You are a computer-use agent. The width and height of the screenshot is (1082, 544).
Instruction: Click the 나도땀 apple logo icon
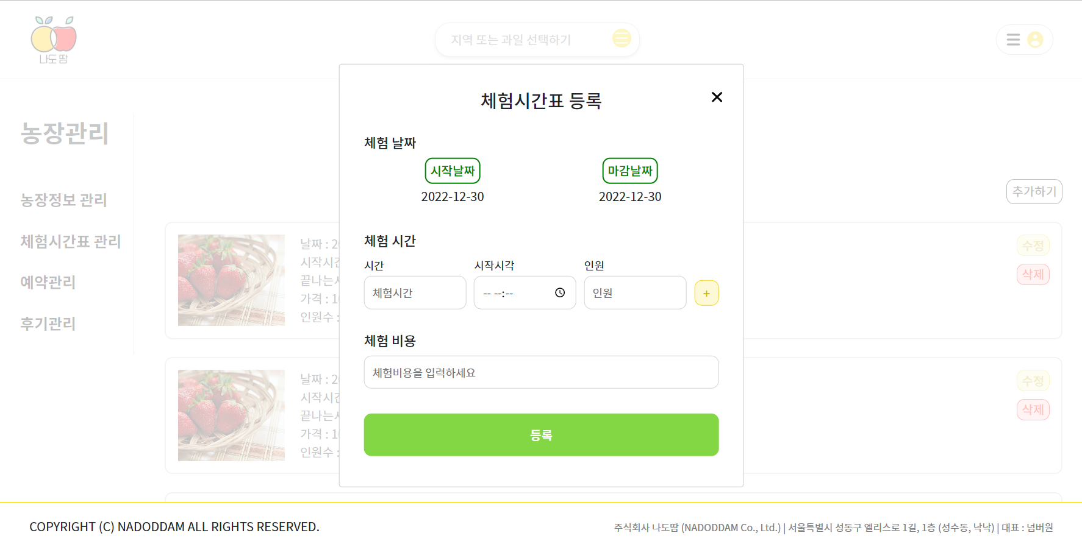[x=54, y=38]
